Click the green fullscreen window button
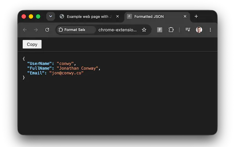 pos(38,16)
